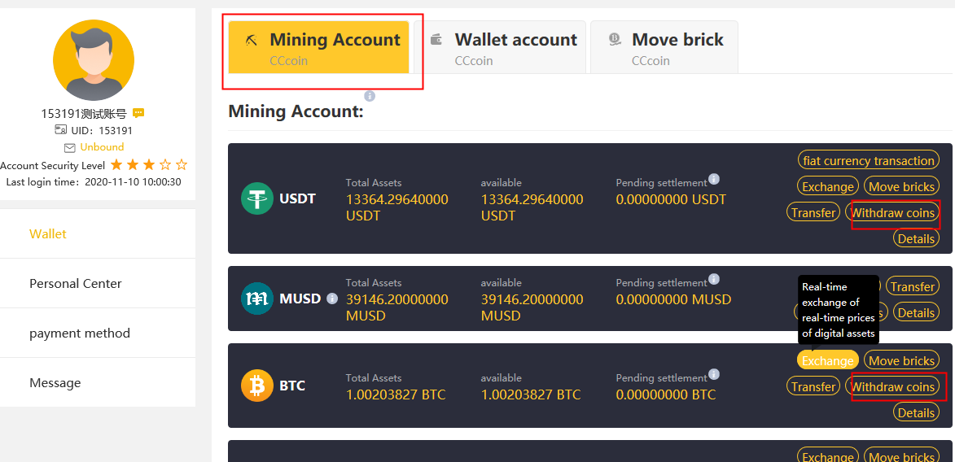Click the MUSD Pending settlement info icon
Viewport: 955px width, 462px height.
coord(714,279)
